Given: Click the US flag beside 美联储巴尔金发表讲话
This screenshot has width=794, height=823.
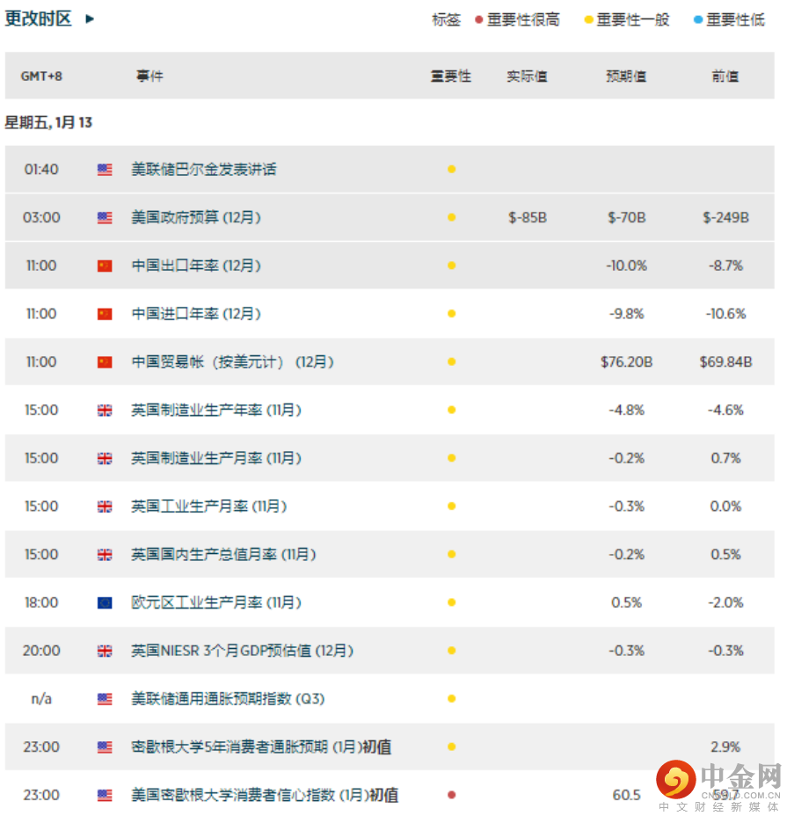Looking at the screenshot, I should pos(105,170).
